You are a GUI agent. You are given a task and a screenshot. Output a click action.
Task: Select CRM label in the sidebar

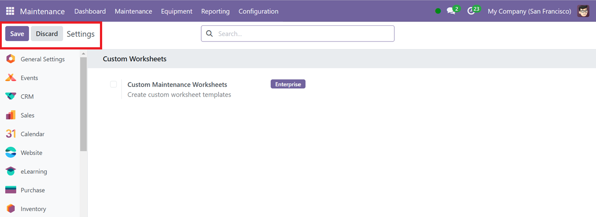pyautogui.click(x=27, y=96)
